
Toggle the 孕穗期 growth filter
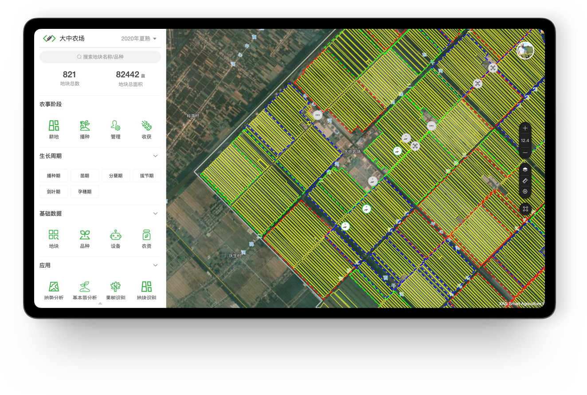85,192
